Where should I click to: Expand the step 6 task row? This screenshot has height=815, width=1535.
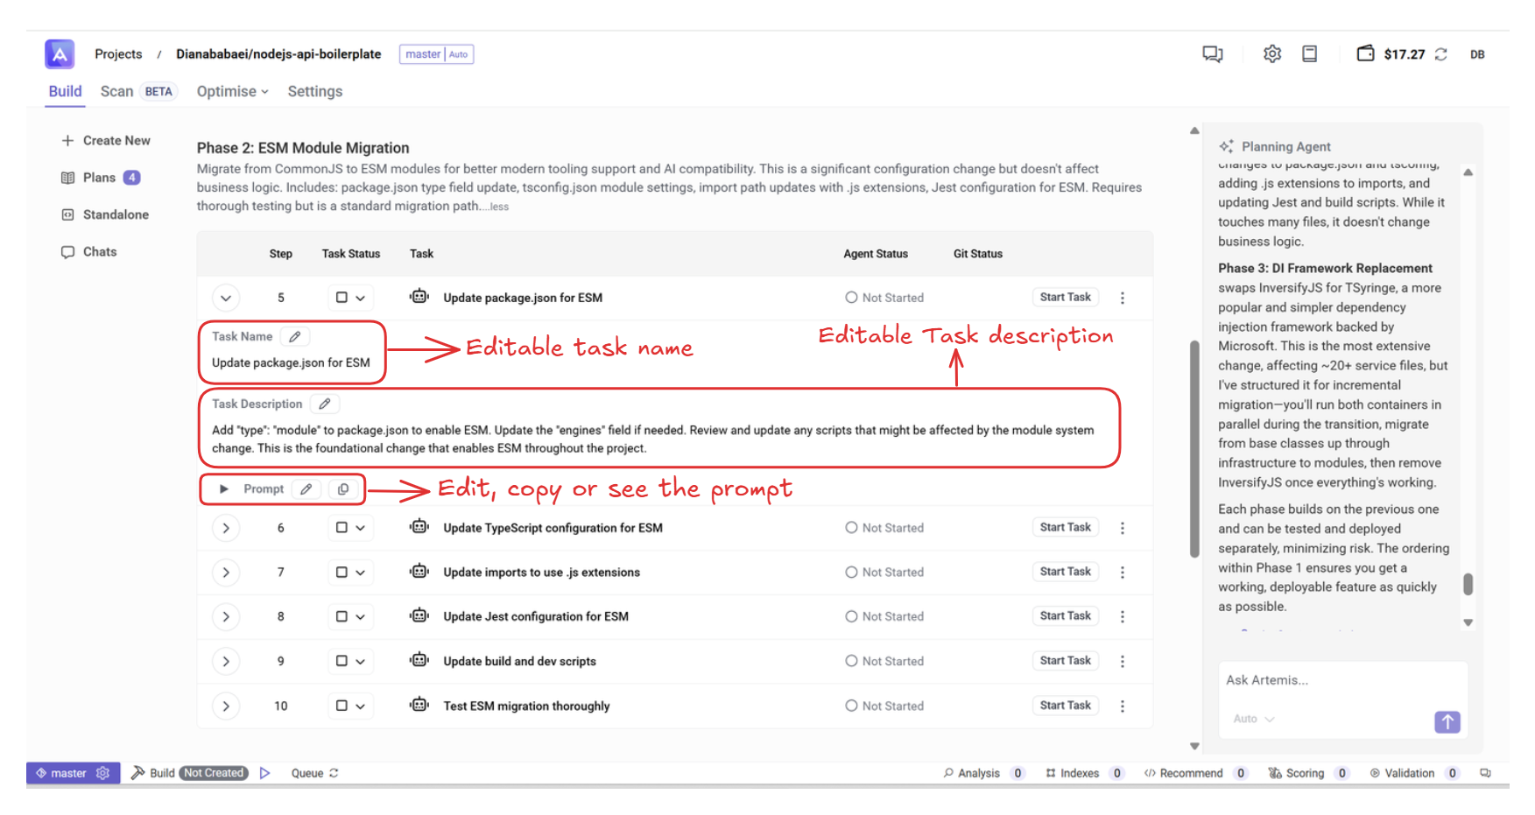[226, 528]
